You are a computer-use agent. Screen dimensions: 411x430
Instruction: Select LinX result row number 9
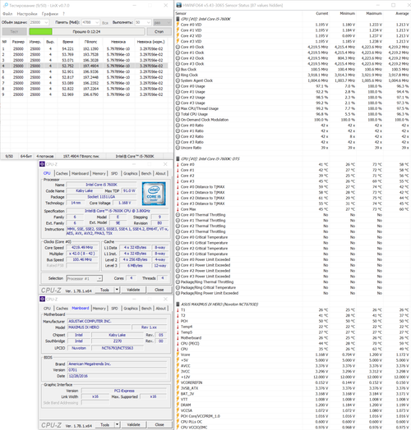coord(85,94)
